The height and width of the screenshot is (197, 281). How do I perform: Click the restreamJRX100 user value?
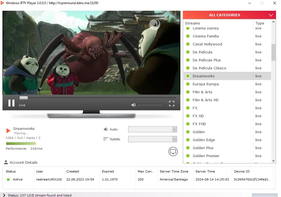click(49, 179)
